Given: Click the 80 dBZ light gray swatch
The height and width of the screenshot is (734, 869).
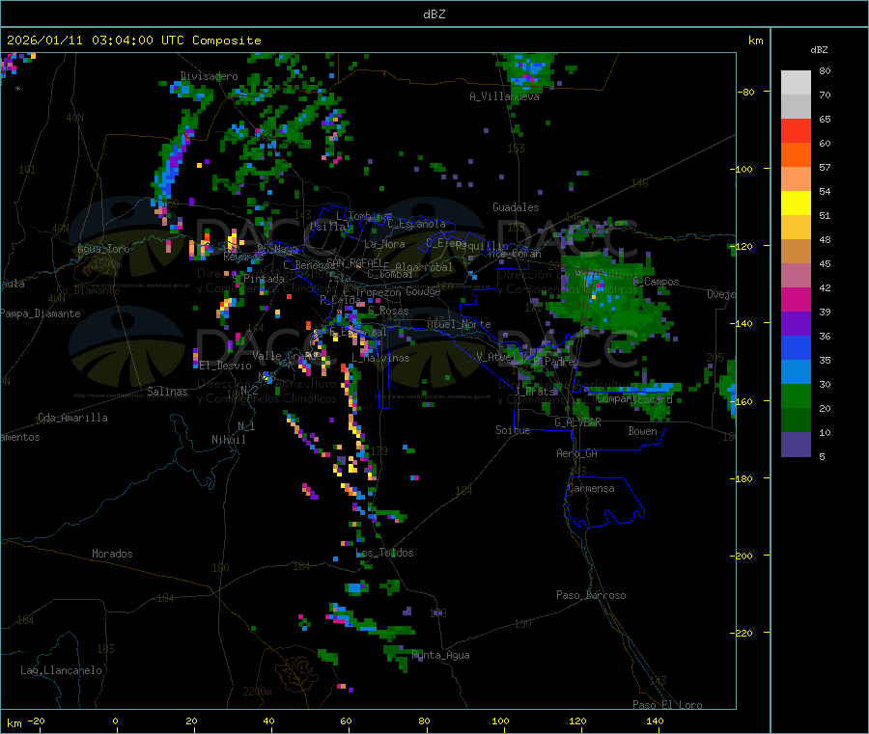Looking at the screenshot, I should coord(796,83).
